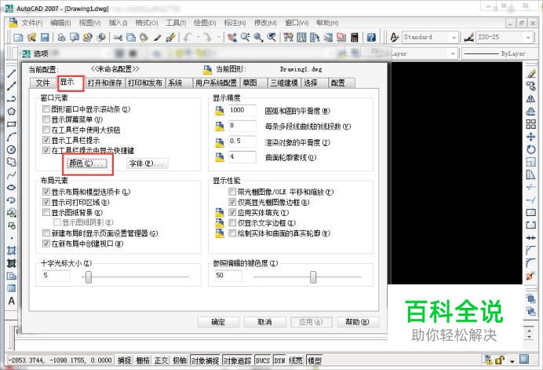The width and height of the screenshot is (543, 370).
Task: Open undo history dropdown arrow
Action: [198, 37]
